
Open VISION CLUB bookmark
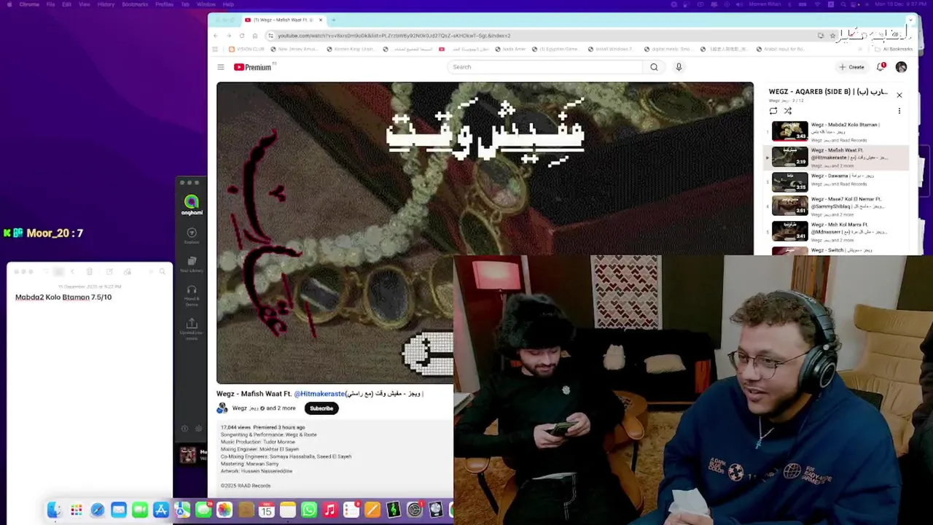pyautogui.click(x=246, y=49)
